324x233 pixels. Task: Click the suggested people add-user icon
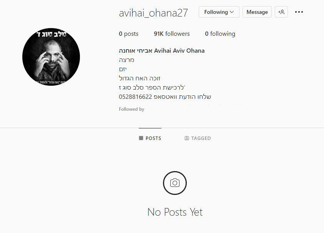[x=281, y=12]
